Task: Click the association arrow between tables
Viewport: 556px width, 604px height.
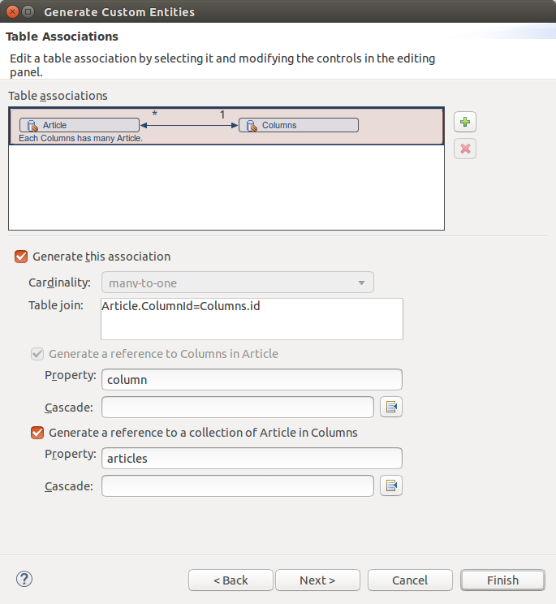Action: 189,125
